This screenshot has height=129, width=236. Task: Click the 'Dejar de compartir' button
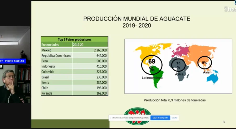(x=160, y=118)
